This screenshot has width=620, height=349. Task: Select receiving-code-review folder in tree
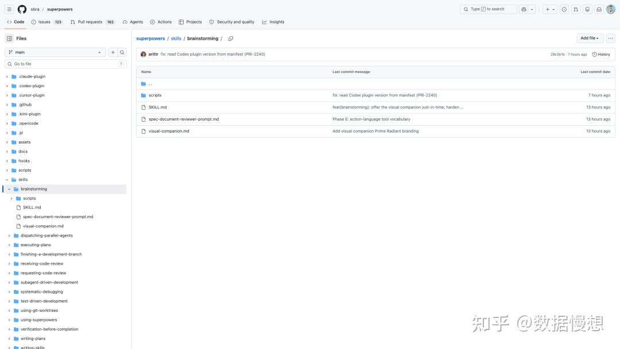pyautogui.click(x=42, y=263)
